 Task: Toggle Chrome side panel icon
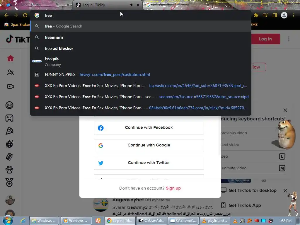tap(275, 15)
